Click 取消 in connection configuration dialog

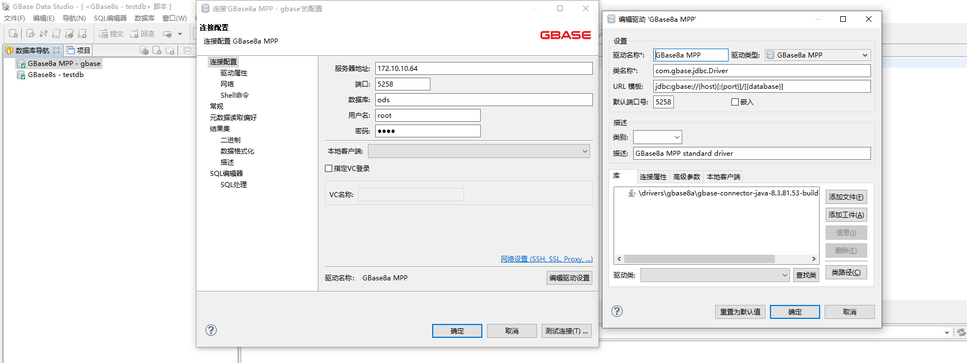pos(512,331)
